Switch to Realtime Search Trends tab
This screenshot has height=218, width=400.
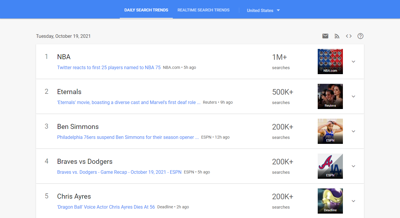click(204, 10)
